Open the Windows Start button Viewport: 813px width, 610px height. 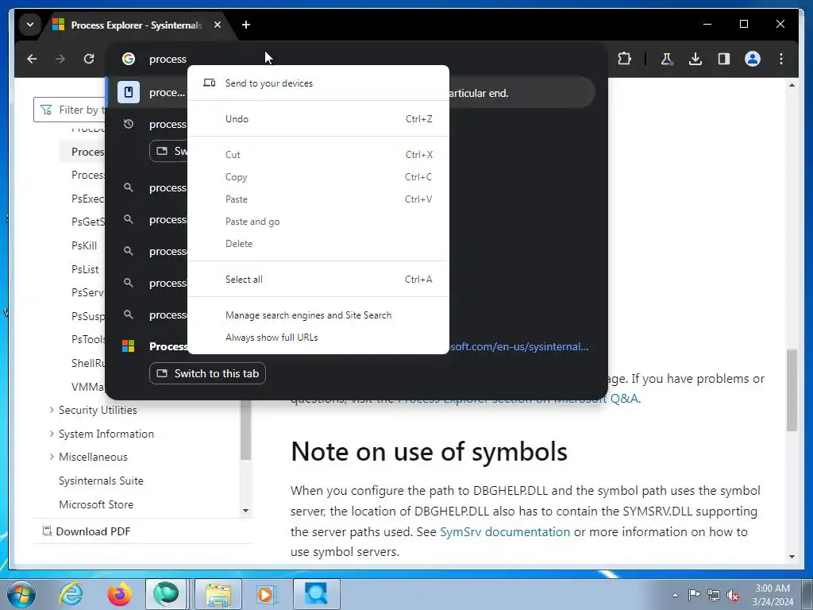[20, 594]
